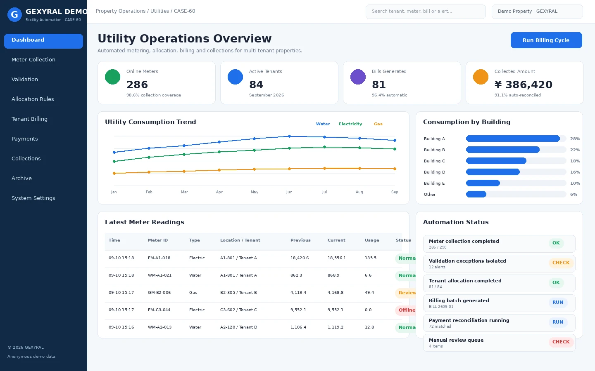The width and height of the screenshot is (595, 371).
Task: Click the Sep data point on Water line
Action: [395, 141]
